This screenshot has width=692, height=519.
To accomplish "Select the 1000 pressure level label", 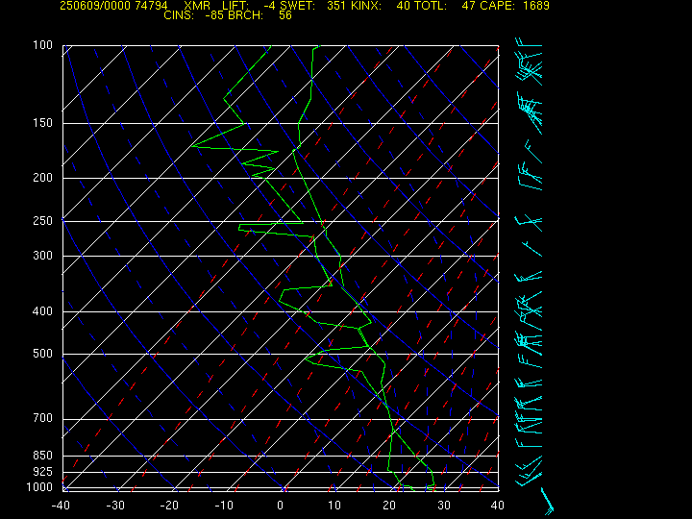I will pyautogui.click(x=39, y=486).
